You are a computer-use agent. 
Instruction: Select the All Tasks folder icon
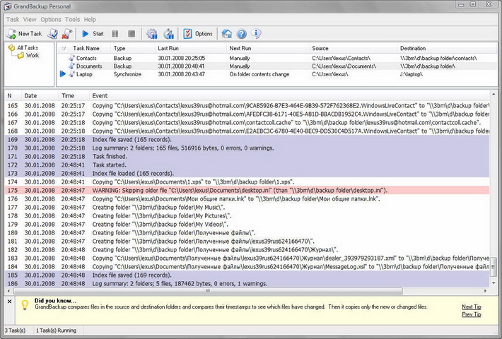11,47
